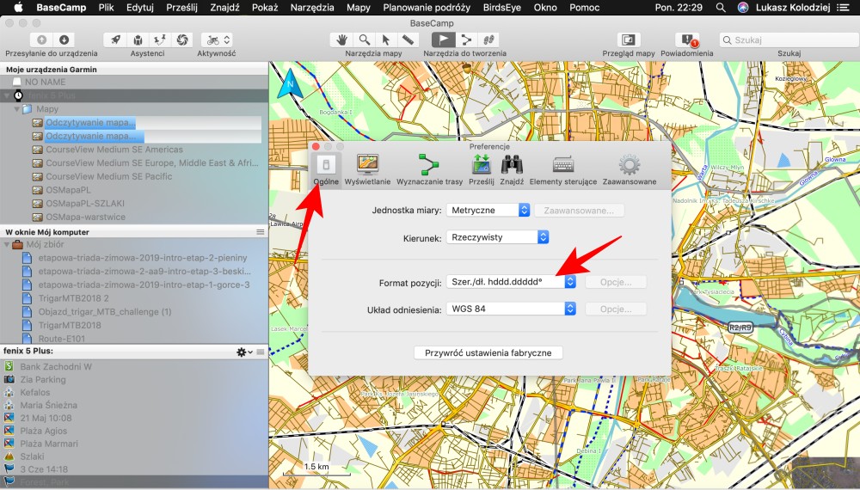Select the magnifier zoom map tool
This screenshot has height=490, width=860.
[x=364, y=40]
